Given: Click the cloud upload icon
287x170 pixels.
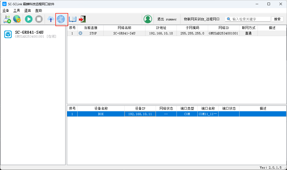Looking at the screenshot, I should [51, 19].
